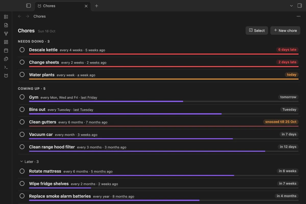Viewport: 306px width, 204px height.
Task: Mark Rotate mattress as done
Action: pyautogui.click(x=22, y=171)
